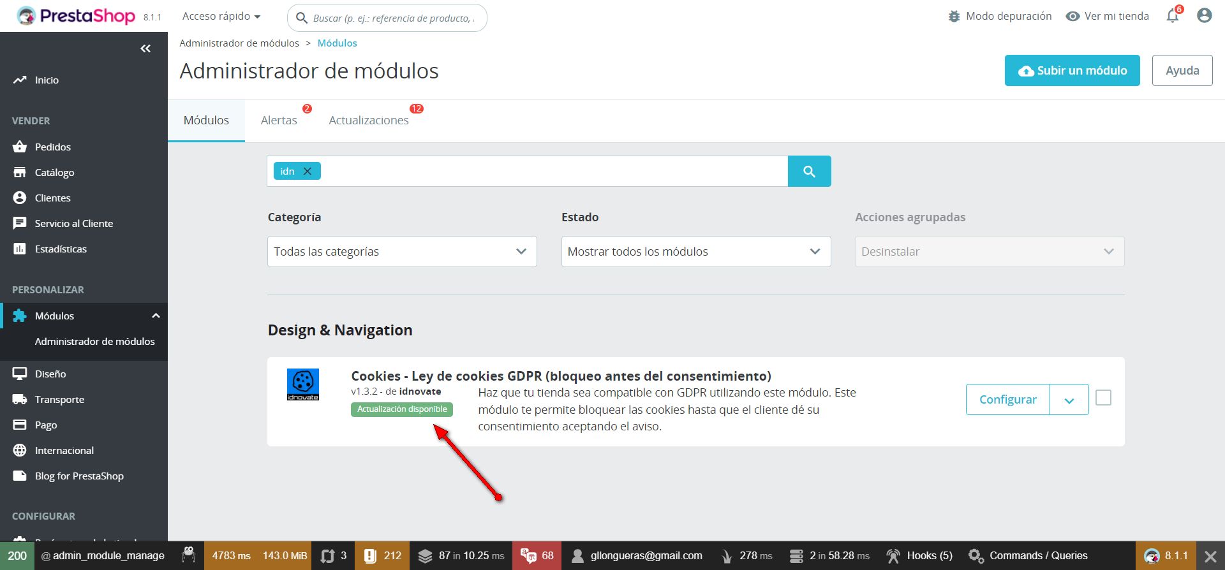This screenshot has height=570, width=1225.
Task: Click the Blog for PrestaShop icon
Action: point(20,476)
